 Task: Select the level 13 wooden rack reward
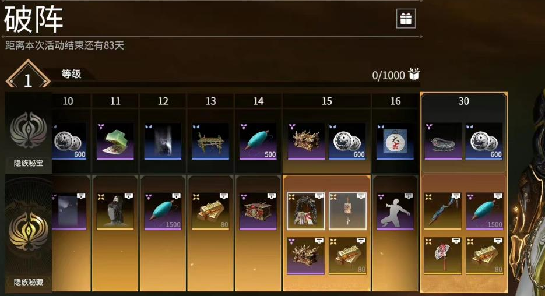[210, 141]
